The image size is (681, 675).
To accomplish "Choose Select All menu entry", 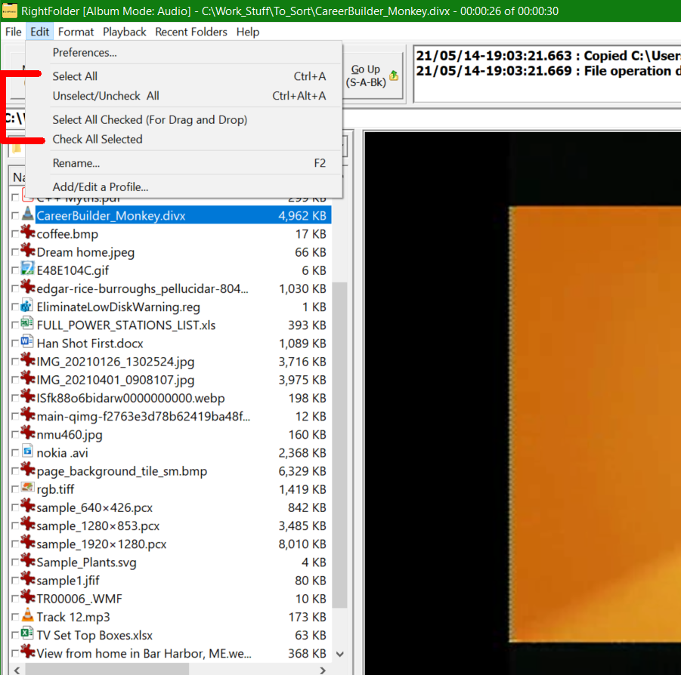I will 184,76.
